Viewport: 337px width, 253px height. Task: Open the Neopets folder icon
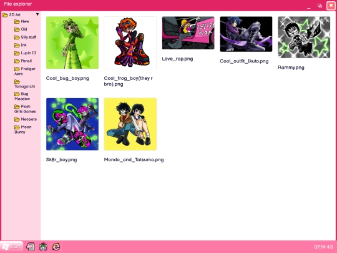tap(17, 119)
